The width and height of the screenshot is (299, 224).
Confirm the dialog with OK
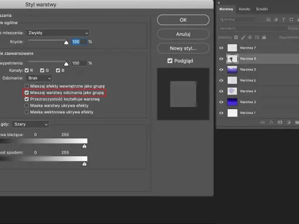point(183,20)
